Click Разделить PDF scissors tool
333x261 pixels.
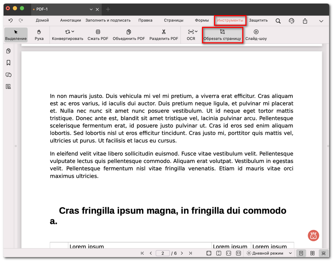pyautogui.click(x=163, y=35)
